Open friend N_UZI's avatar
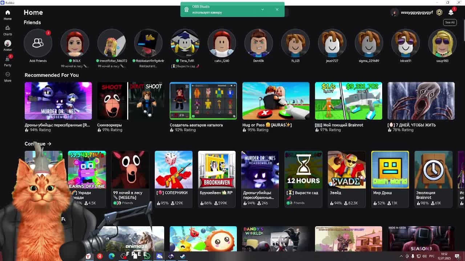Image resolution: width=465 pixels, height=261 pixels. tap(295, 43)
